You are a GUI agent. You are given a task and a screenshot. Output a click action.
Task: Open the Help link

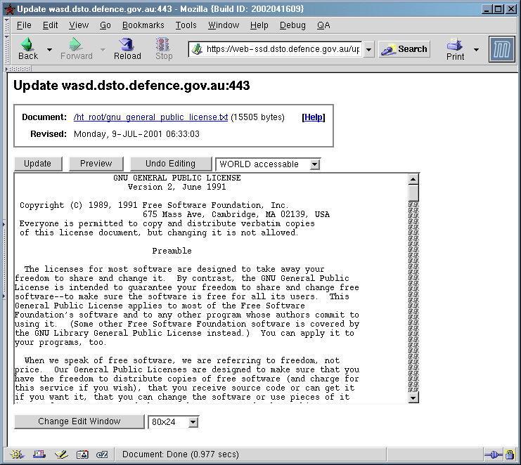314,117
